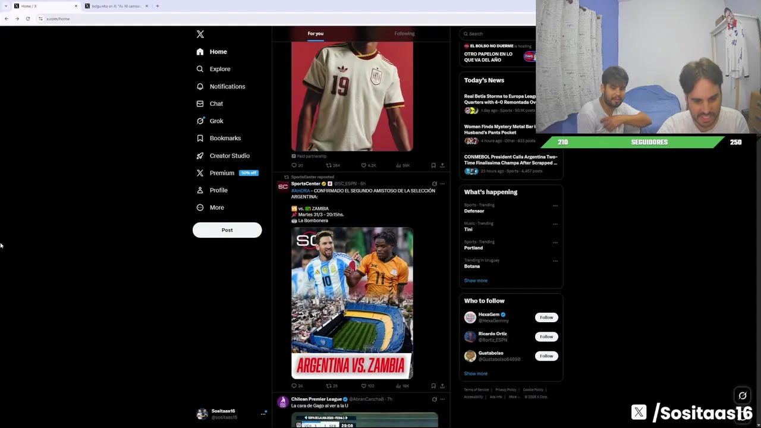
Task: Like the jersey 19 post
Action: [368, 165]
